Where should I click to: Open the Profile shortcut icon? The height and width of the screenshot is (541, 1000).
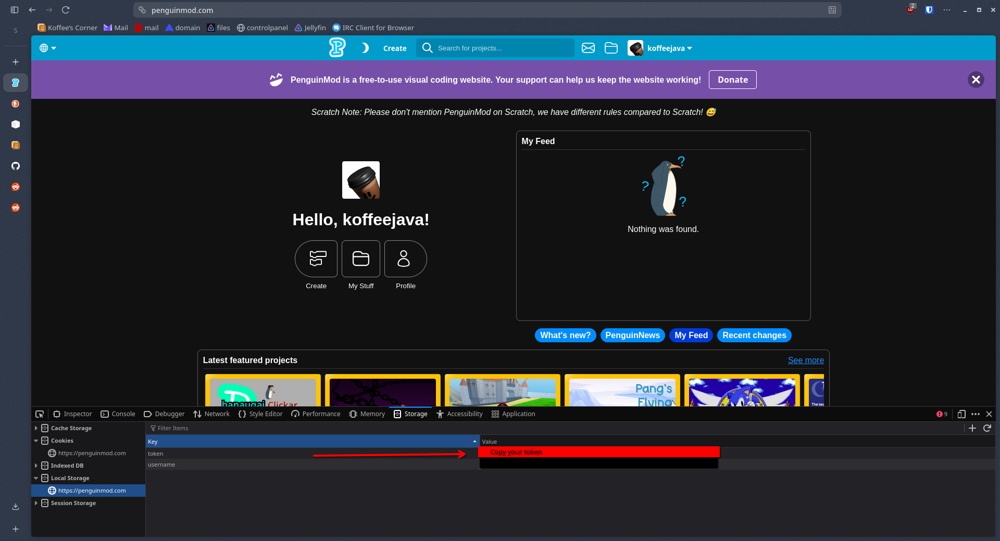(405, 259)
